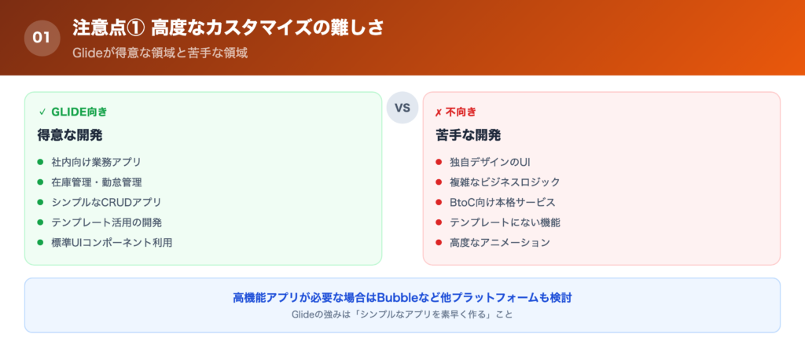The width and height of the screenshot is (805, 349).
Task: Click the "得意な開発" heading
Action: pyautogui.click(x=70, y=134)
